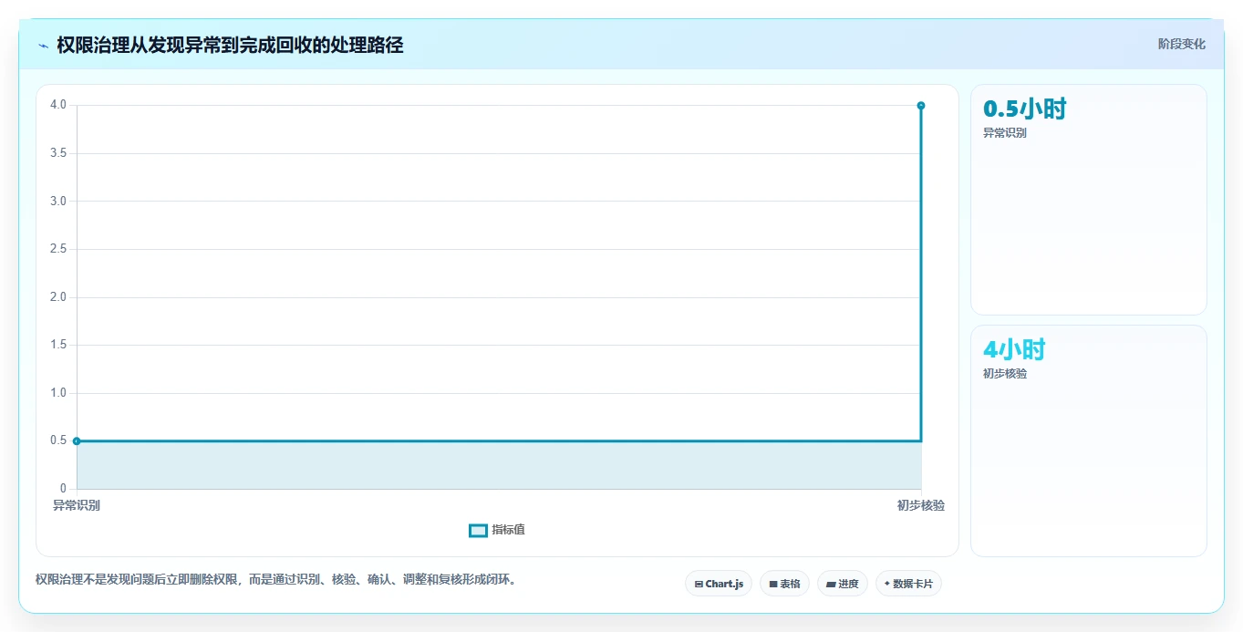Click the 0.5小时 metric card value
The width and height of the screenshot is (1243, 632).
pyautogui.click(x=1025, y=109)
